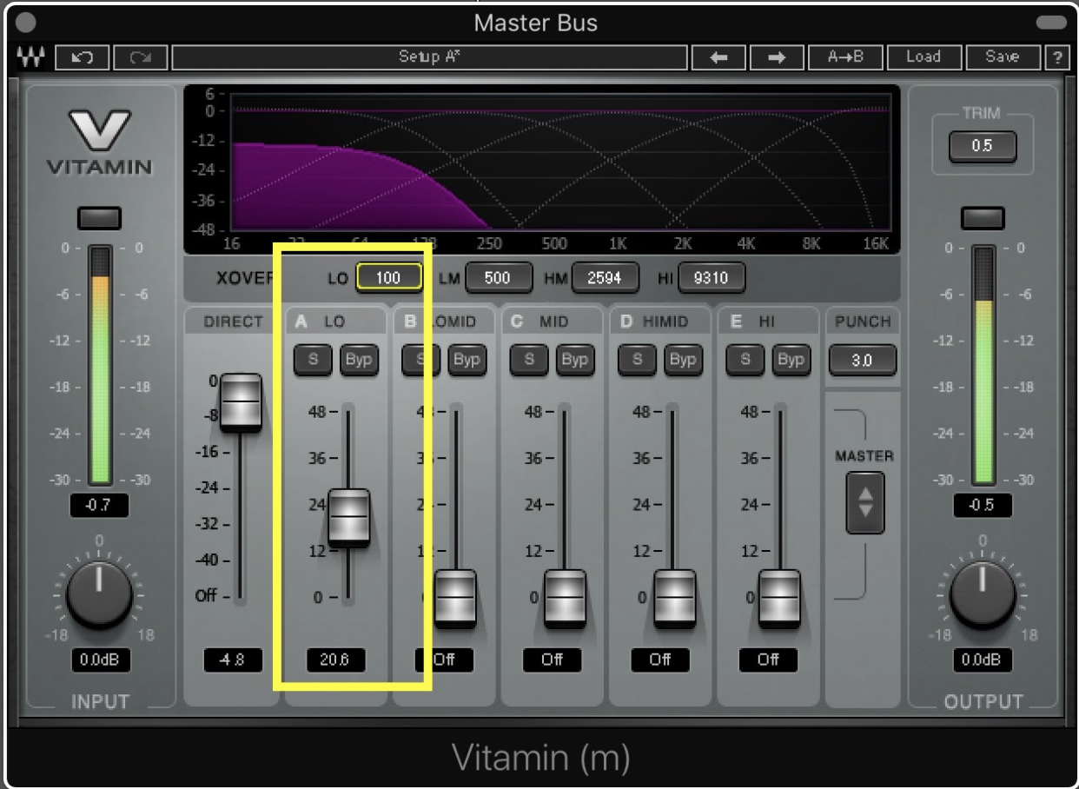1079x789 pixels.
Task: Go to next preset with right arrow
Action: [777, 57]
